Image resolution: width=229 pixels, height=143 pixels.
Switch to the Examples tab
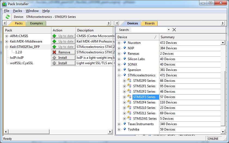coord(36,23)
